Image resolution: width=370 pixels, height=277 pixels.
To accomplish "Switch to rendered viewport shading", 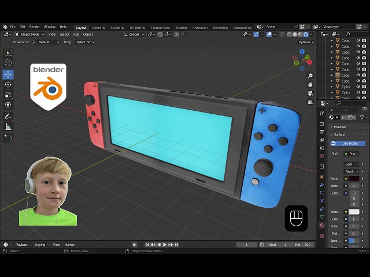I will click(306, 35).
